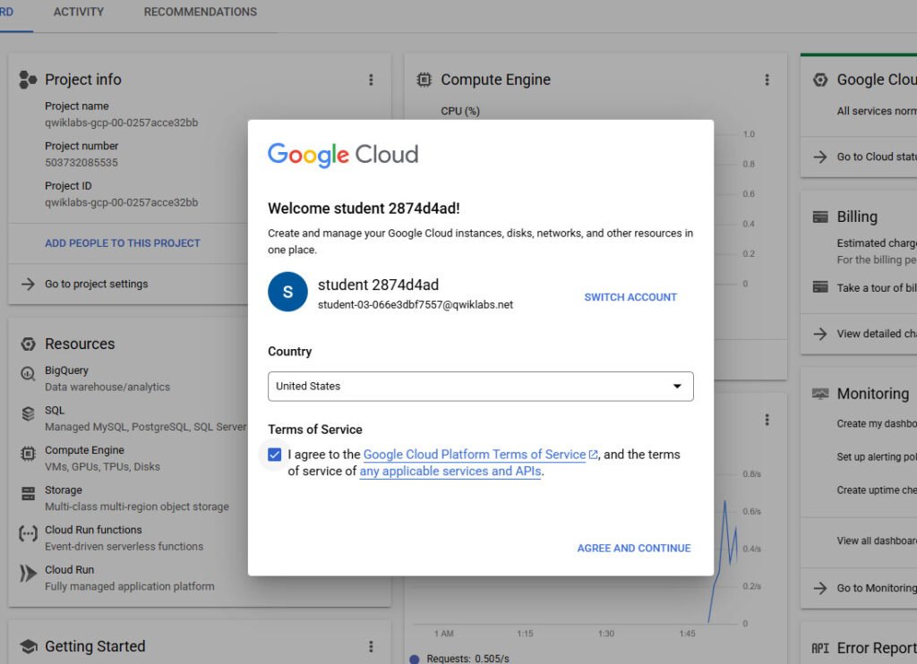Open Compute Engine resource link
This screenshot has width=917, height=664.
point(85,450)
